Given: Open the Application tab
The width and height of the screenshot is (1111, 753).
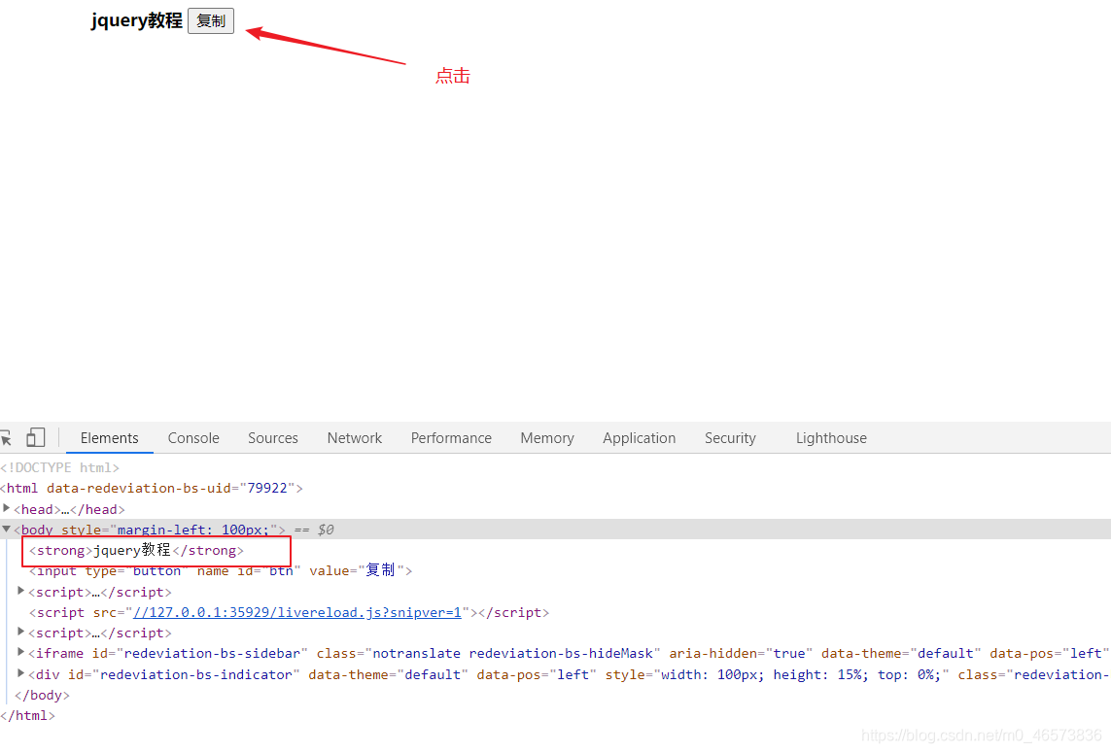Looking at the screenshot, I should tap(640, 438).
